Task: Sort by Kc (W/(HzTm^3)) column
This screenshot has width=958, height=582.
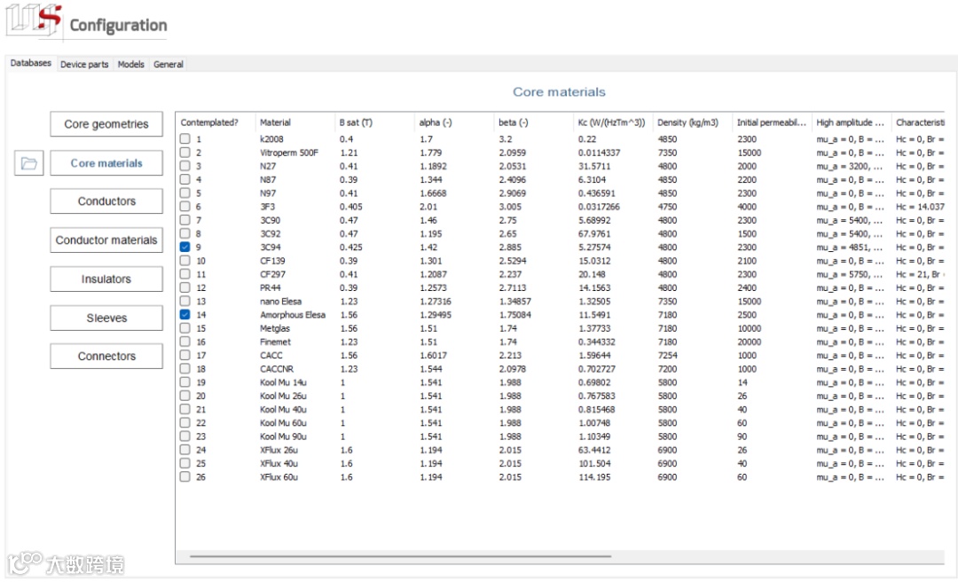Action: (x=613, y=122)
